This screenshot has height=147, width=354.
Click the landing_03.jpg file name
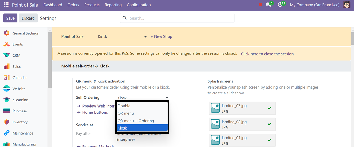(x=234, y=106)
